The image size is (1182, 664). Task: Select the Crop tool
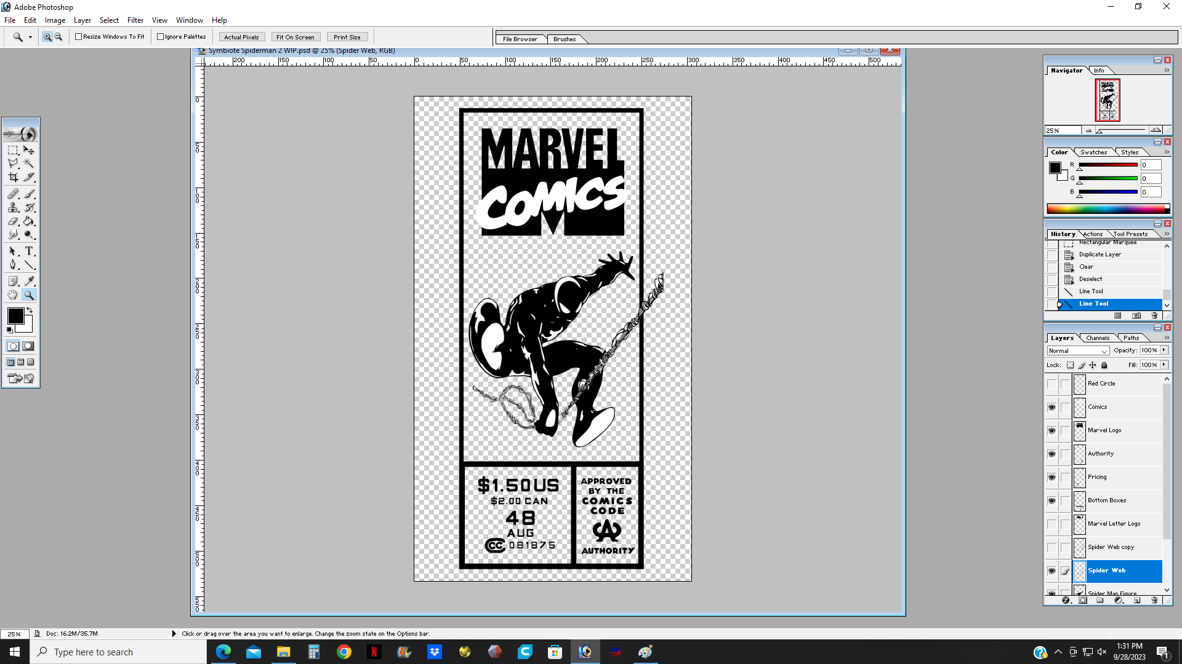click(13, 177)
